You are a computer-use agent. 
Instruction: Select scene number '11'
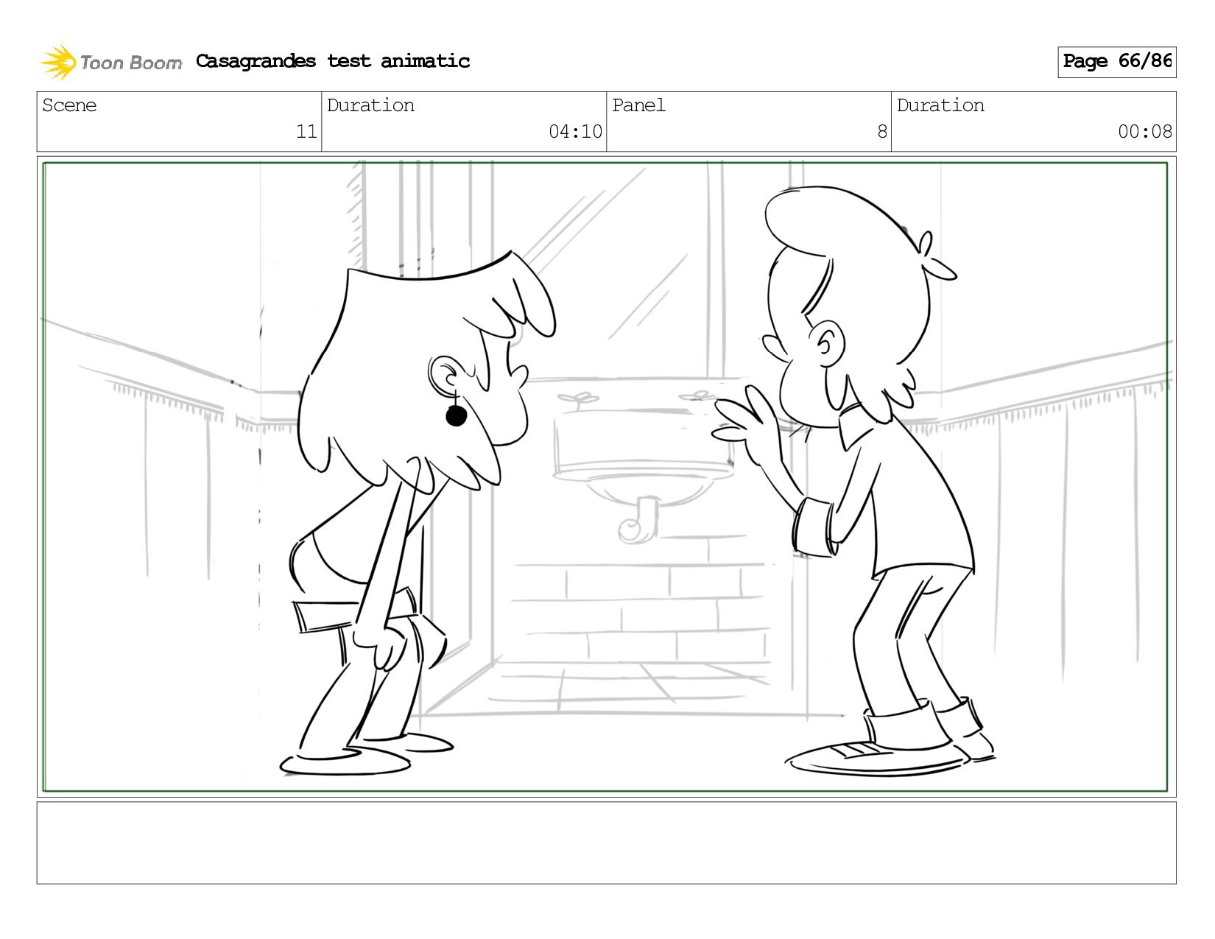click(306, 132)
